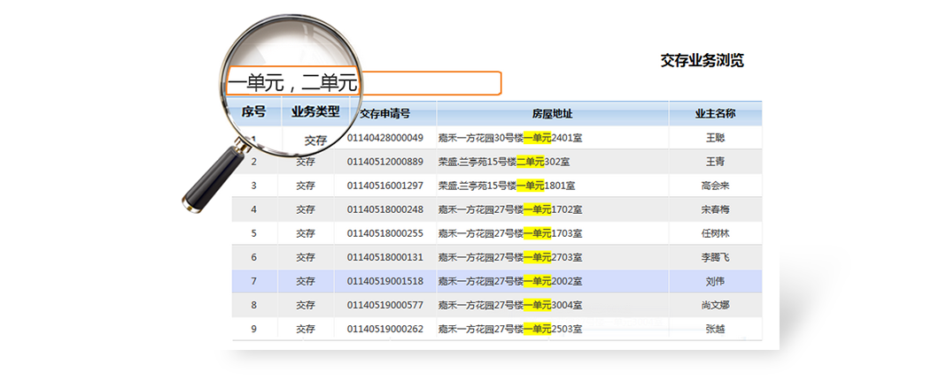Select application number 01140518000255
Image resolution: width=939 pixels, height=380 pixels.
click(385, 233)
